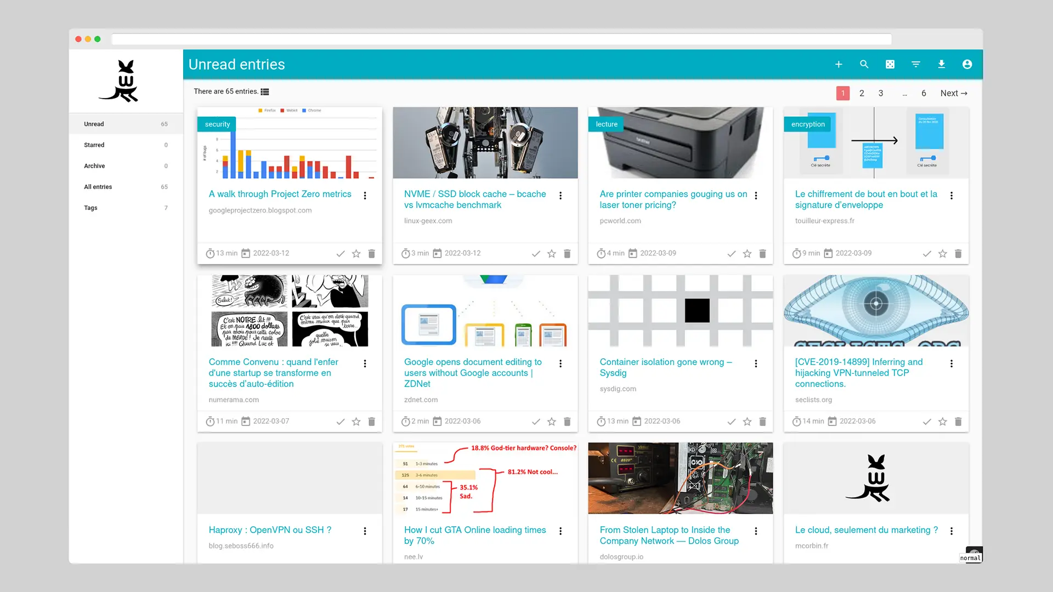Image resolution: width=1053 pixels, height=592 pixels.
Task: Trash the Comme Convenu entry
Action: click(371, 422)
